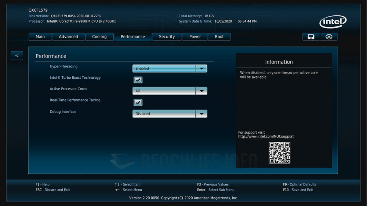Click the support QR code
Viewport: 367px width, 206px height.
[x=279, y=153]
